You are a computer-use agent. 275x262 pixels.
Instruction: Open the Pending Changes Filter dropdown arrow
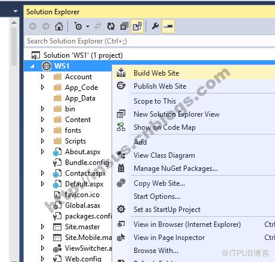click(88, 26)
